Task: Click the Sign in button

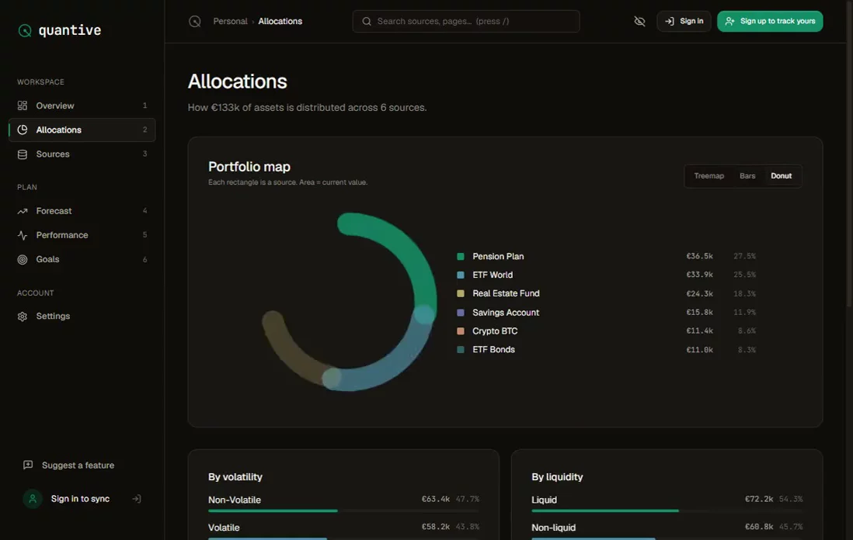Action: click(684, 21)
